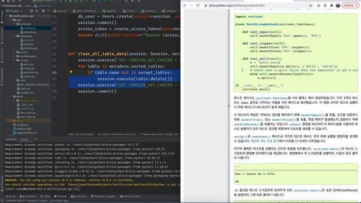Add new terminal session with plus icon

pos(36,139)
